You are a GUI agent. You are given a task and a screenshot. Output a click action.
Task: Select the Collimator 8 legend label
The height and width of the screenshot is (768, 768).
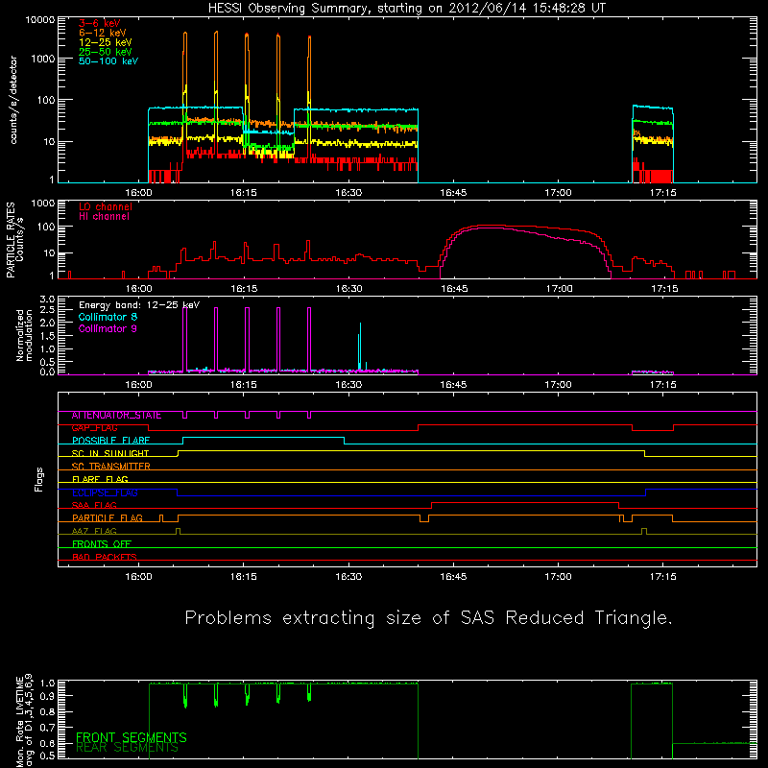pos(108,317)
